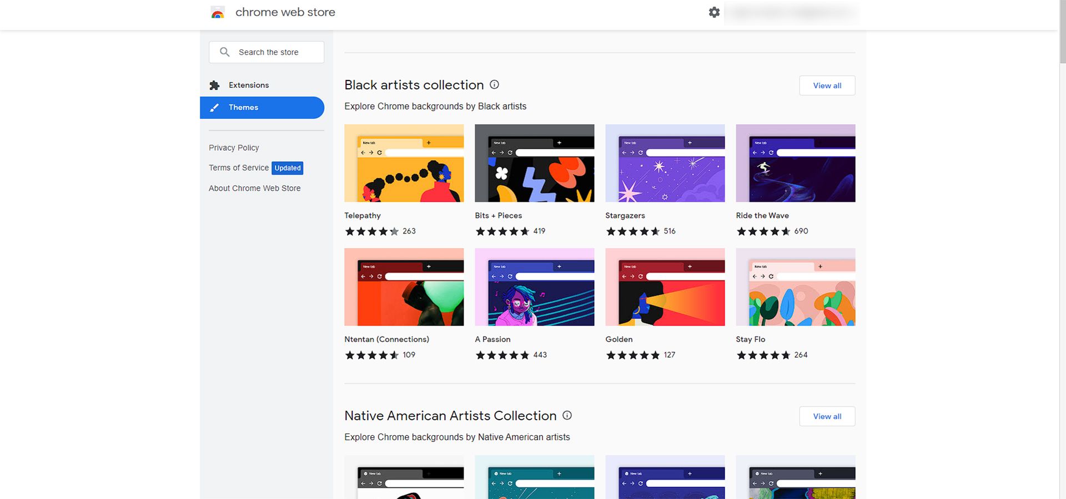Screen dimensions: 1066x499
Task: Open the Privacy Policy link
Action: [x=234, y=147]
